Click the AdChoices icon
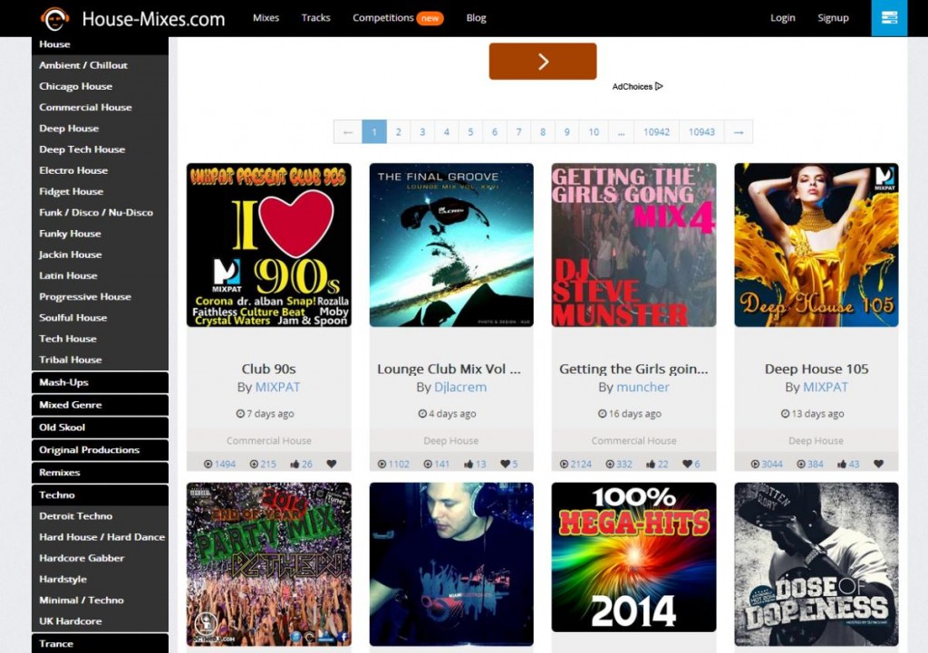 point(659,87)
